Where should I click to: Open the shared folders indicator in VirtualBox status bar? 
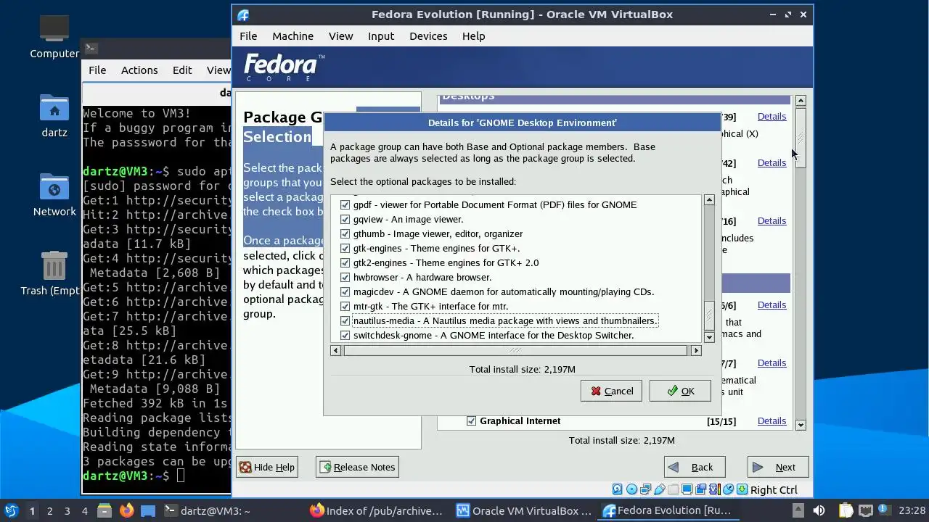click(673, 489)
